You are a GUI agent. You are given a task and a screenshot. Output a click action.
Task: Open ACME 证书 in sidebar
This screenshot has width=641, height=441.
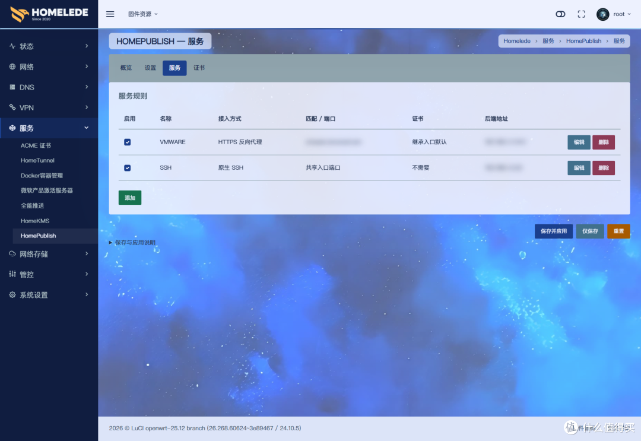tap(36, 145)
